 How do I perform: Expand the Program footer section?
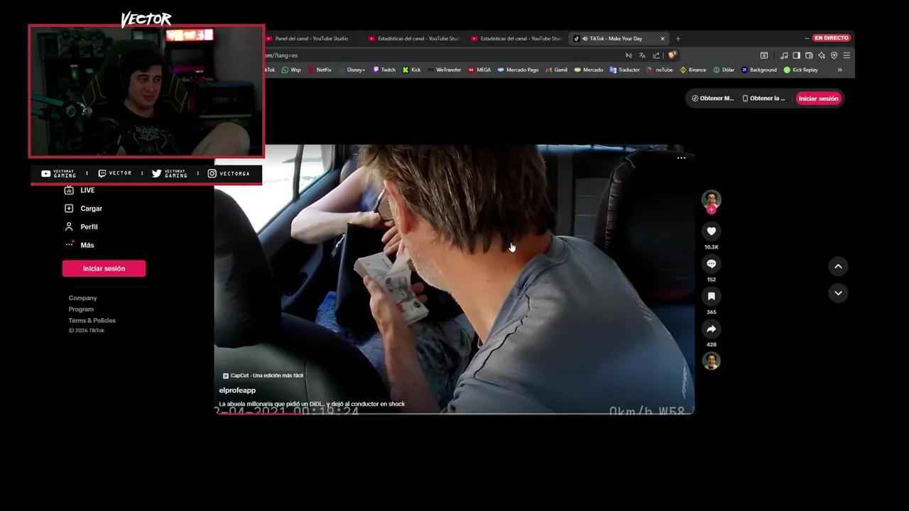click(x=81, y=309)
